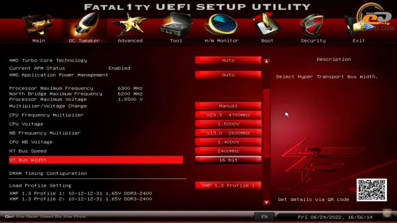Open the Security shield icon
Screen dimensions: 397x223
[x=312, y=25]
